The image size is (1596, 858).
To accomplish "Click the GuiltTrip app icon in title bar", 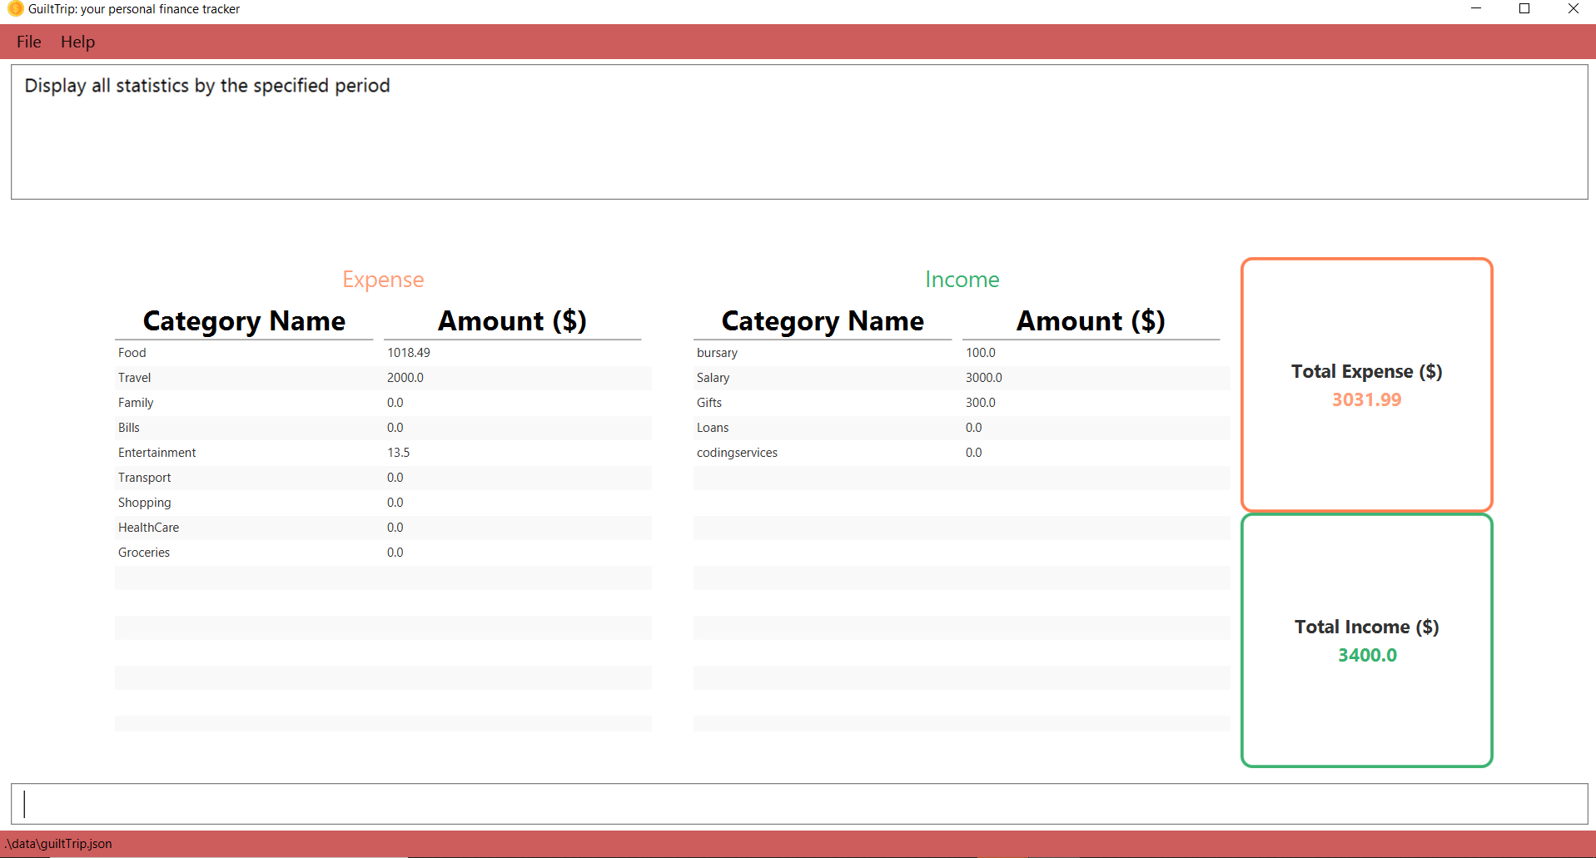I will click(15, 8).
